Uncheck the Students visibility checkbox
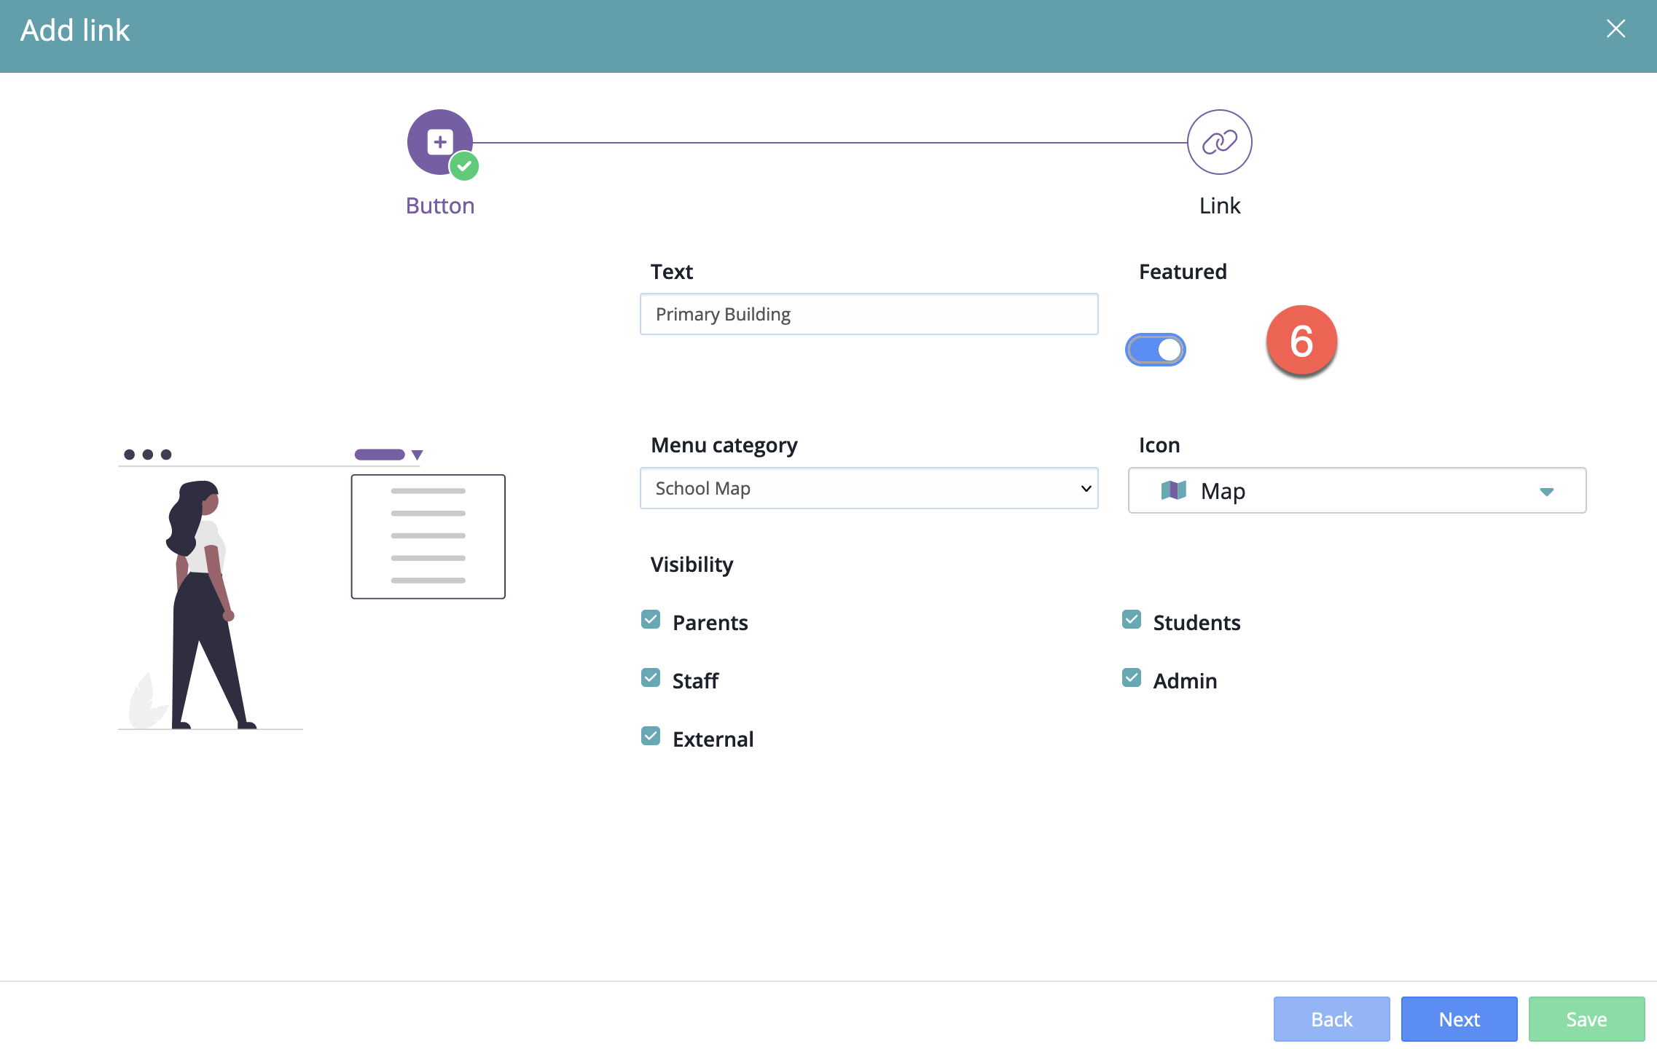The width and height of the screenshot is (1657, 1049). pyautogui.click(x=1132, y=620)
